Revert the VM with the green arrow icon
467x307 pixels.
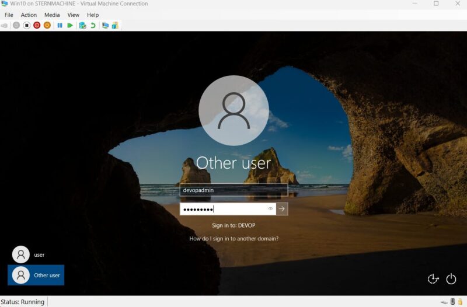pyautogui.click(x=93, y=26)
